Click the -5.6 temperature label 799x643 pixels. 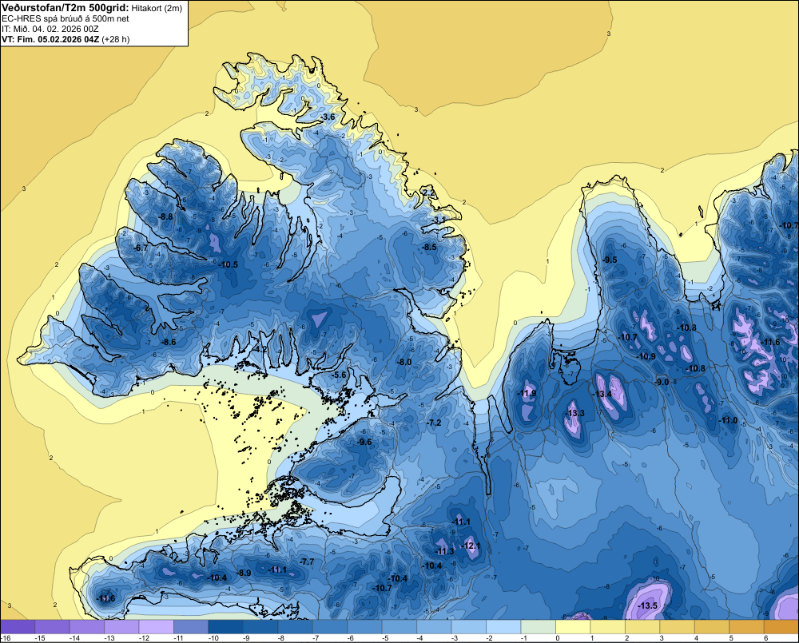click(338, 375)
